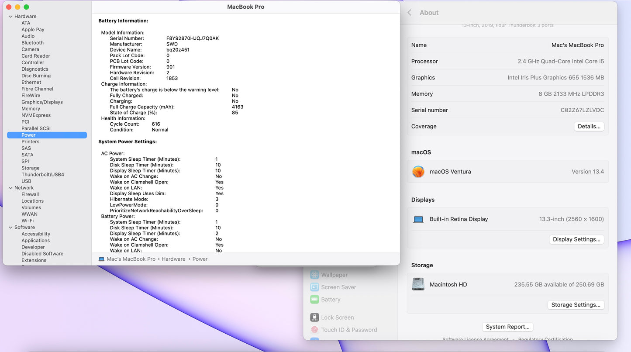Screen dimensions: 631x352
Task: Click the Macintosh HD drive icon
Action: pos(418,284)
